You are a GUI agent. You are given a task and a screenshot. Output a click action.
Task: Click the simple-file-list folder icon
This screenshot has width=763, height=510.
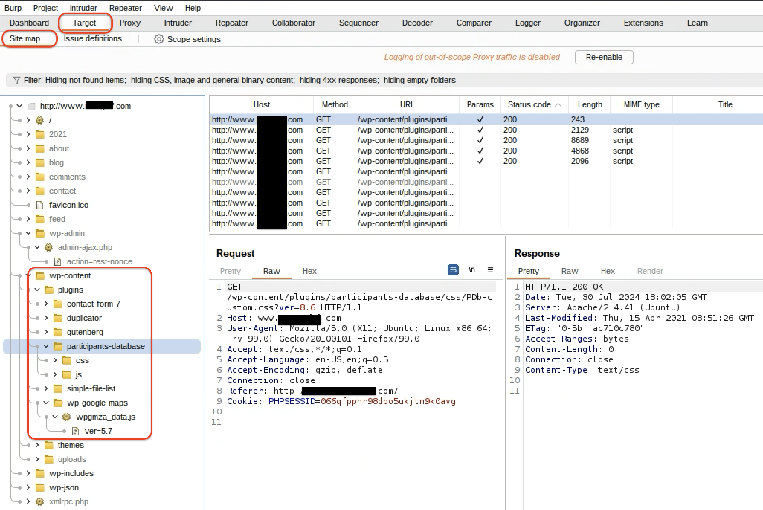pos(58,388)
